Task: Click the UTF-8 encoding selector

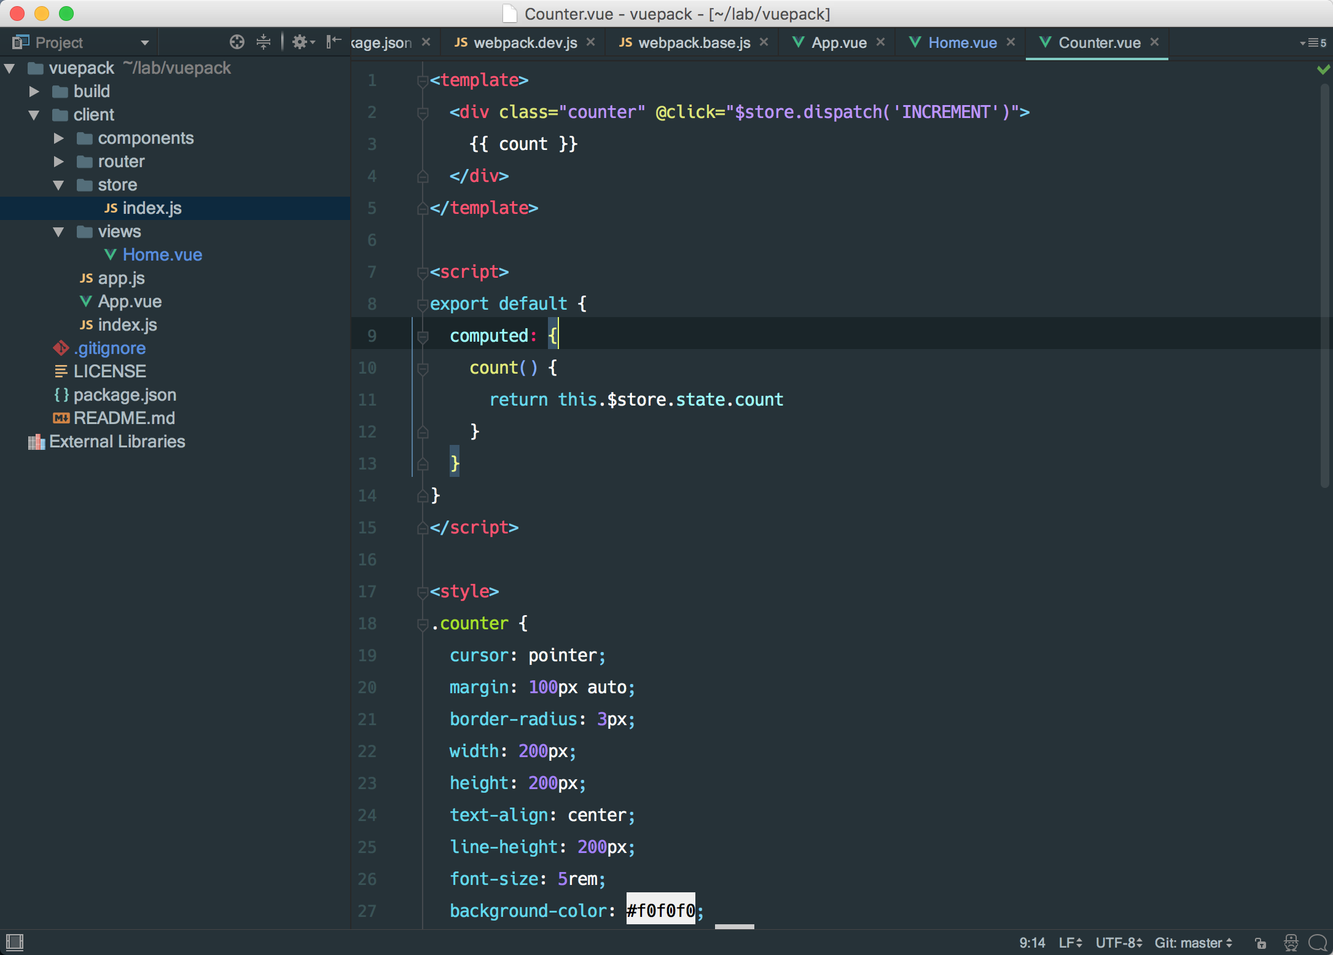Action: tap(1119, 943)
